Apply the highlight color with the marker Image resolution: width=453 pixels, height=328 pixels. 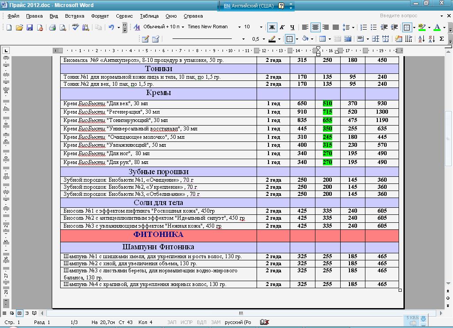tap(422, 27)
